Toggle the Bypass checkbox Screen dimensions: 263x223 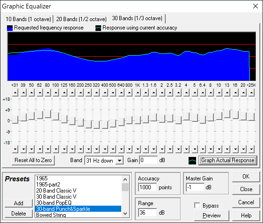[x=197, y=205]
